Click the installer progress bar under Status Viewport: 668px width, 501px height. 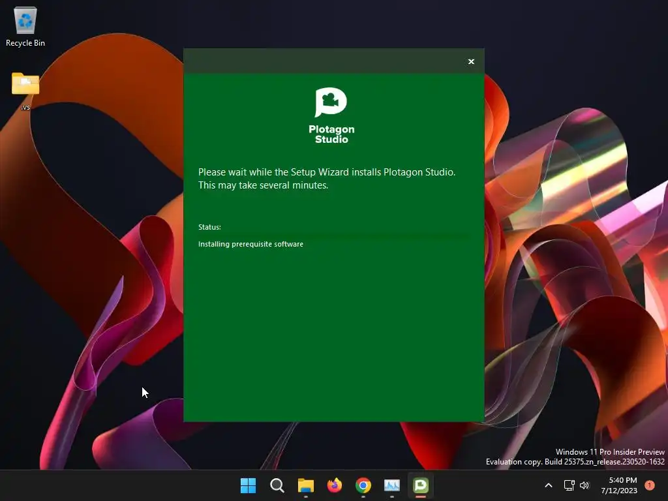pyautogui.click(x=334, y=235)
